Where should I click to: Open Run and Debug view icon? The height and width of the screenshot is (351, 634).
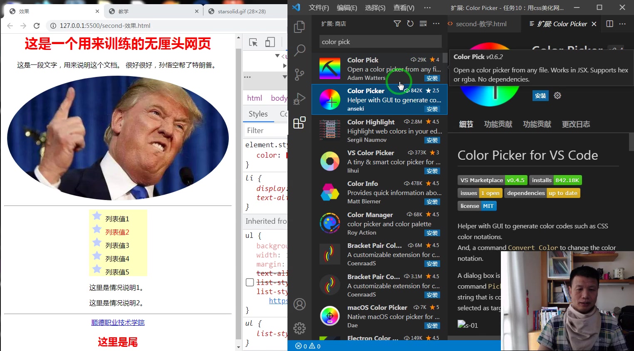(300, 99)
